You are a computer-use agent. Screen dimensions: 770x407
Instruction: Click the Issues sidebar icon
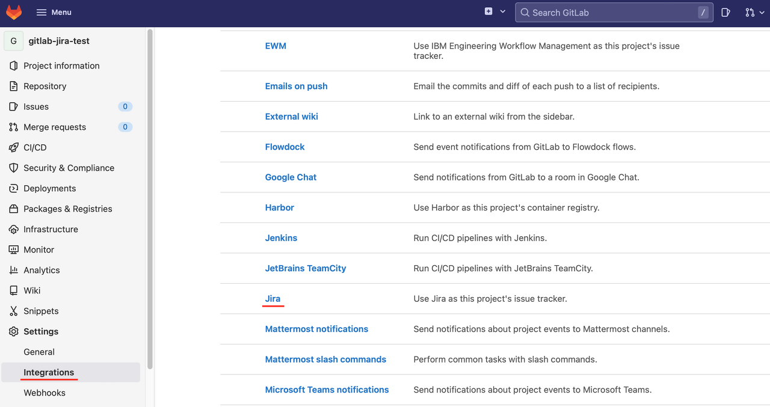coord(14,106)
